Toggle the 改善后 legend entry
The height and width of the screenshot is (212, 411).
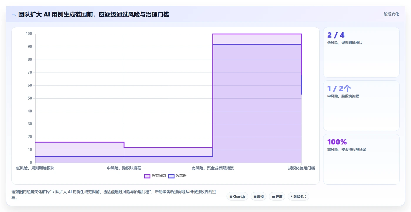pyautogui.click(x=177, y=176)
